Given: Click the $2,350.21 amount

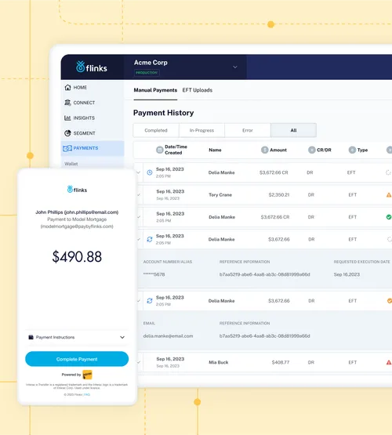Looking at the screenshot, I should [279, 194].
